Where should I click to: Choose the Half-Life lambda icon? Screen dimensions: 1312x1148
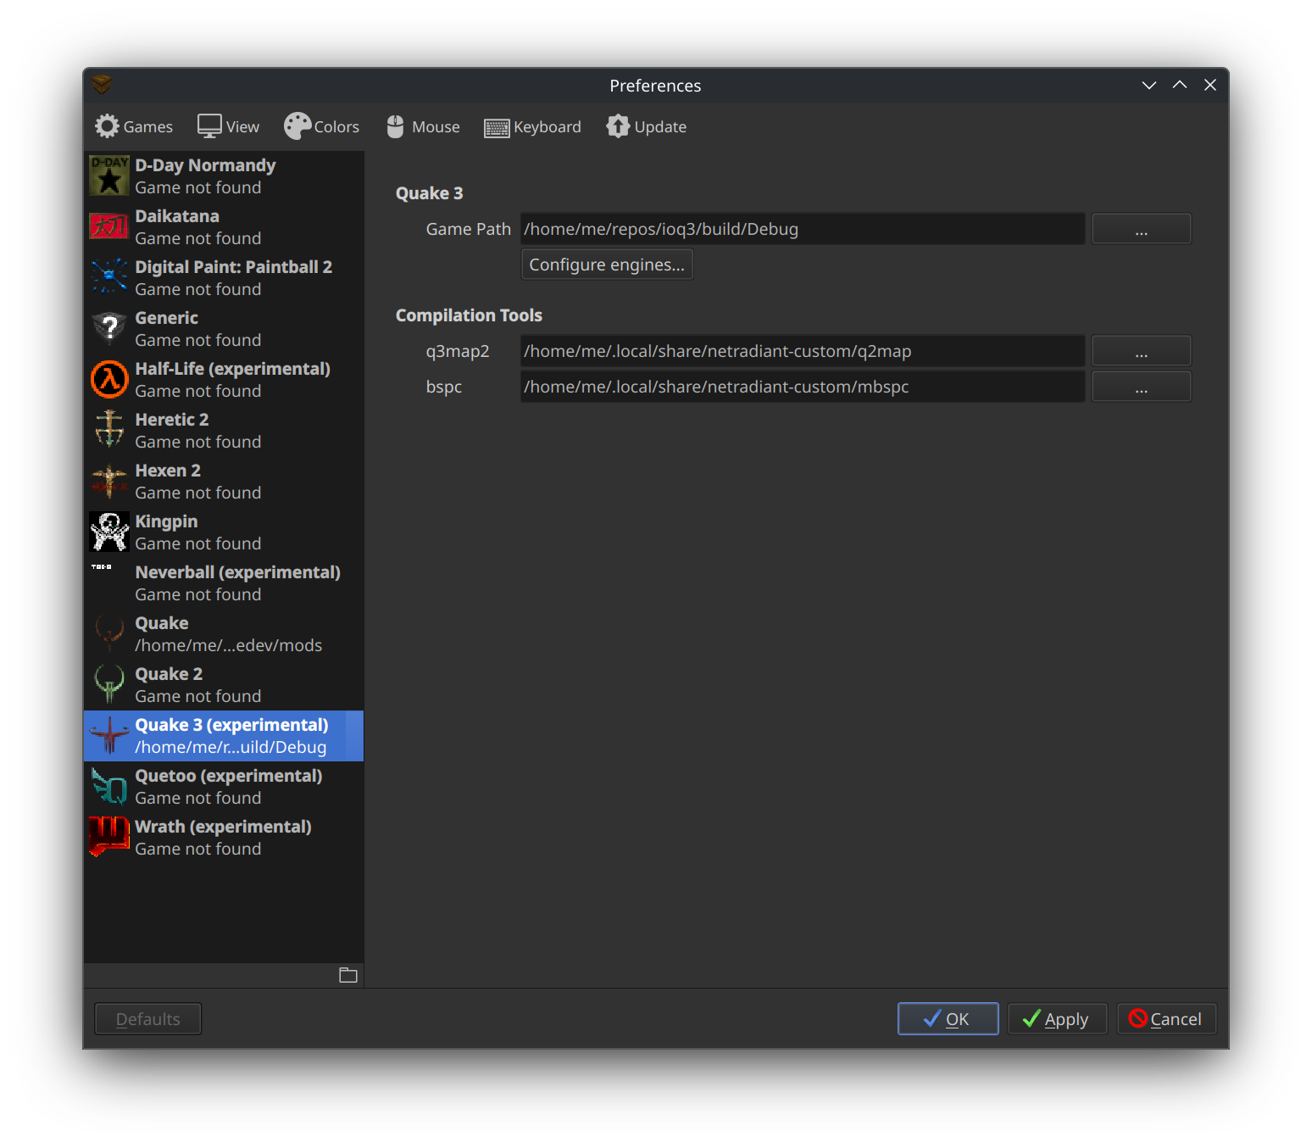point(109,380)
